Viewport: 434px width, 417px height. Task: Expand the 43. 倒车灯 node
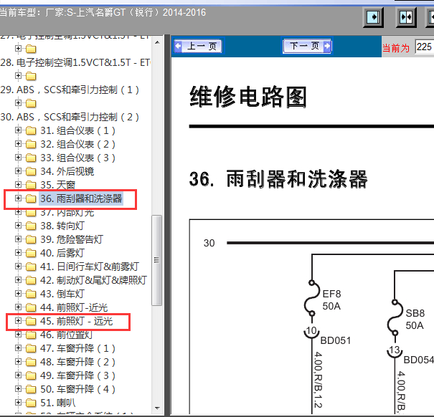click(x=18, y=293)
